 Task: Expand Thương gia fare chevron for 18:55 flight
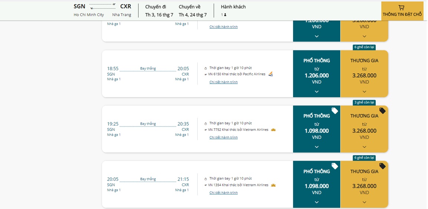point(364,91)
